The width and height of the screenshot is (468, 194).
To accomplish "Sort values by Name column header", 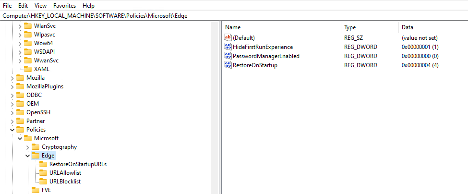I will pos(233,27).
